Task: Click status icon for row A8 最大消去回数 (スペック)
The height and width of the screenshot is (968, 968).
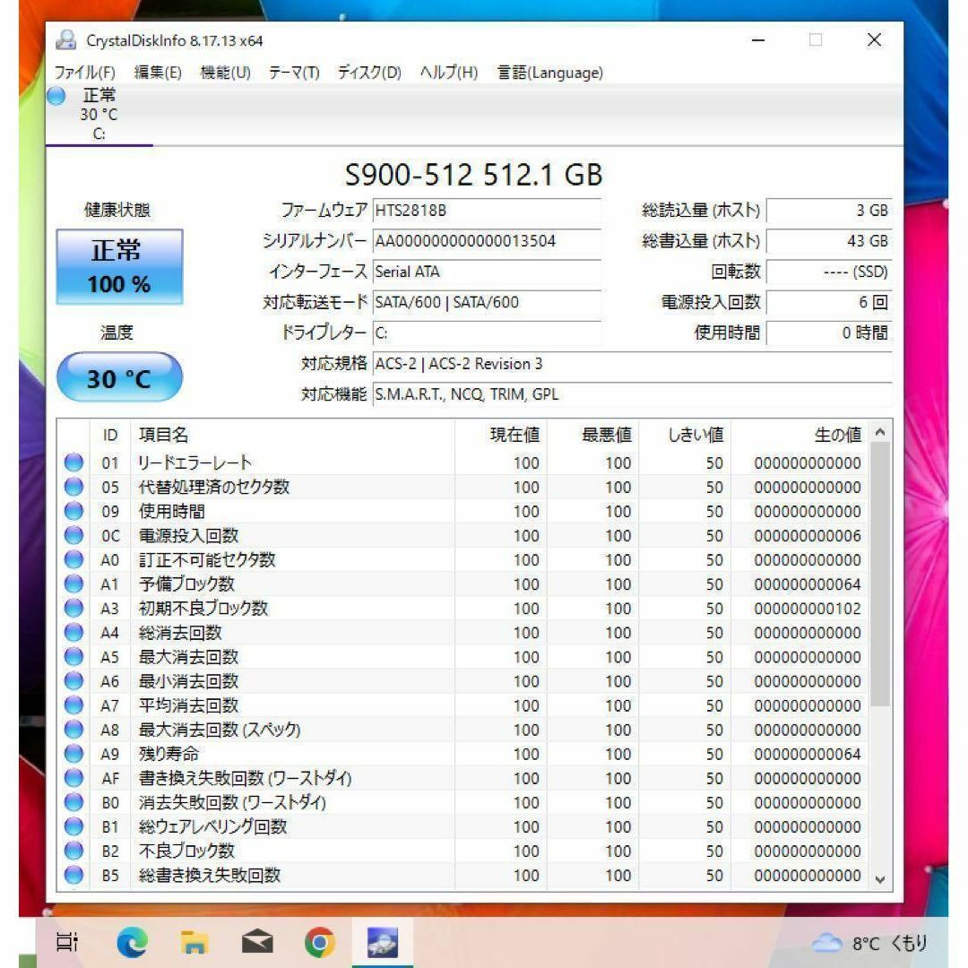Action: pyautogui.click(x=73, y=730)
